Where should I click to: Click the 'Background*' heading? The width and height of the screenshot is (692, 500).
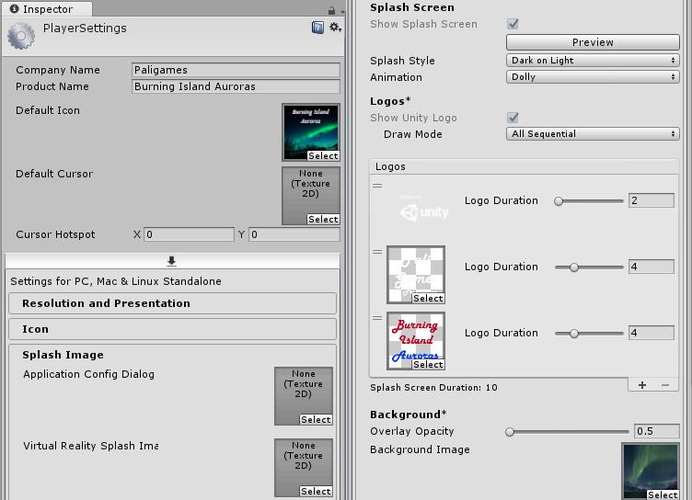click(409, 415)
